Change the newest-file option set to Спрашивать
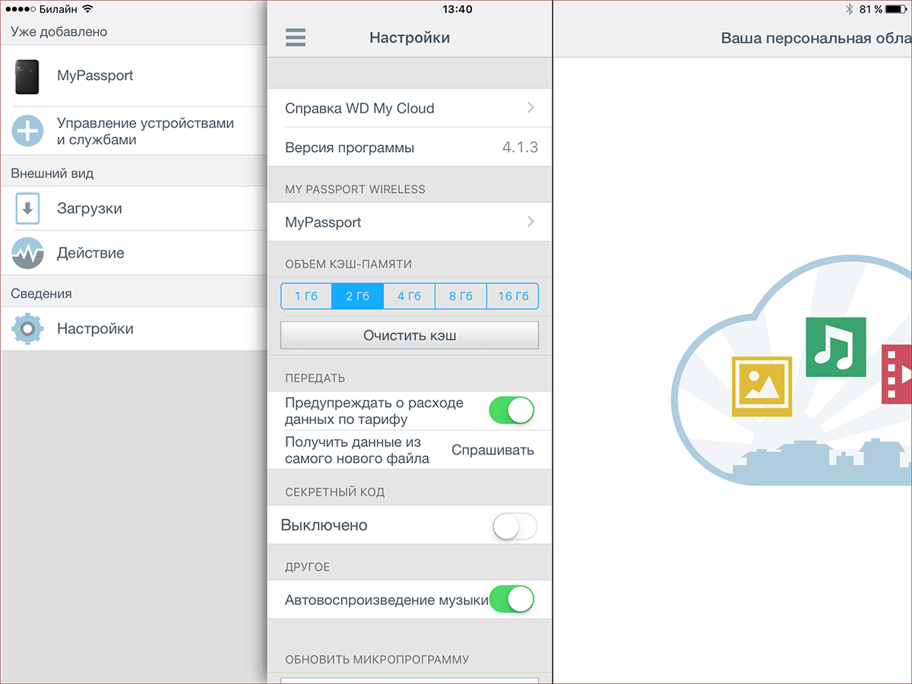The height and width of the screenshot is (684, 912). [492, 450]
